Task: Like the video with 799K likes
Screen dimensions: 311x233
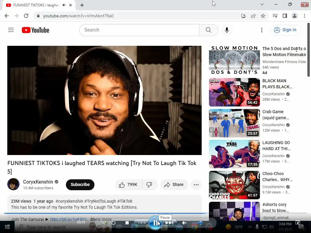Action: 128,185
